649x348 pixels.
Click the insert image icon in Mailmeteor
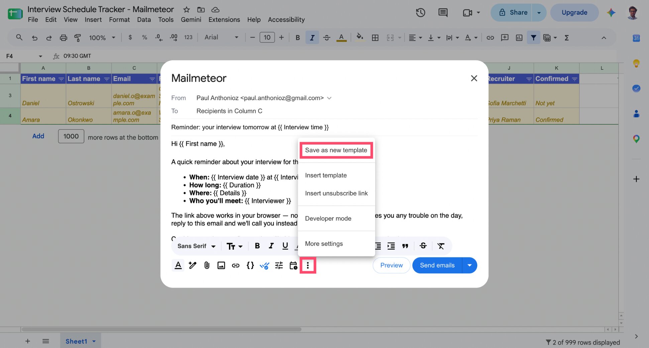tap(221, 266)
